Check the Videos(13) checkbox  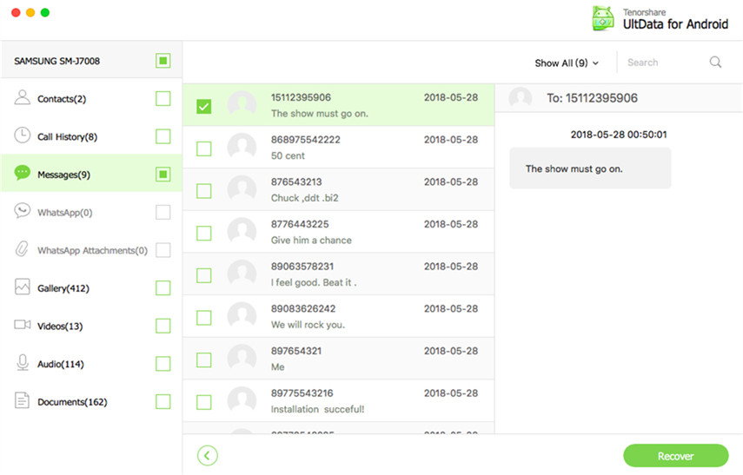[163, 326]
